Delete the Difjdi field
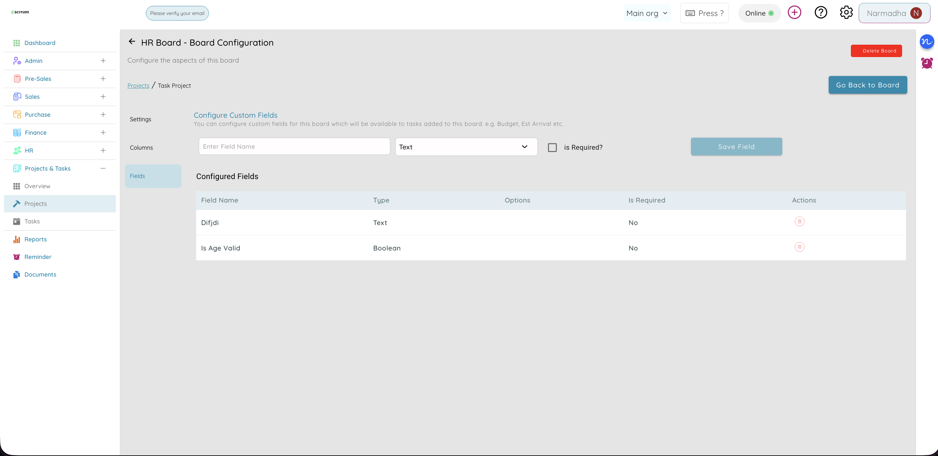938x456 pixels. pos(800,221)
